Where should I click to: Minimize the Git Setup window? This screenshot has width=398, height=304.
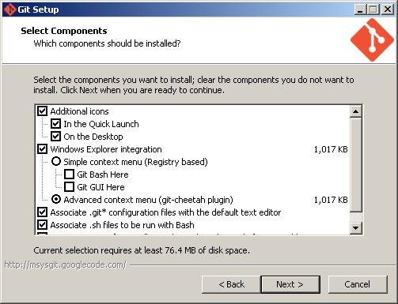click(360, 9)
